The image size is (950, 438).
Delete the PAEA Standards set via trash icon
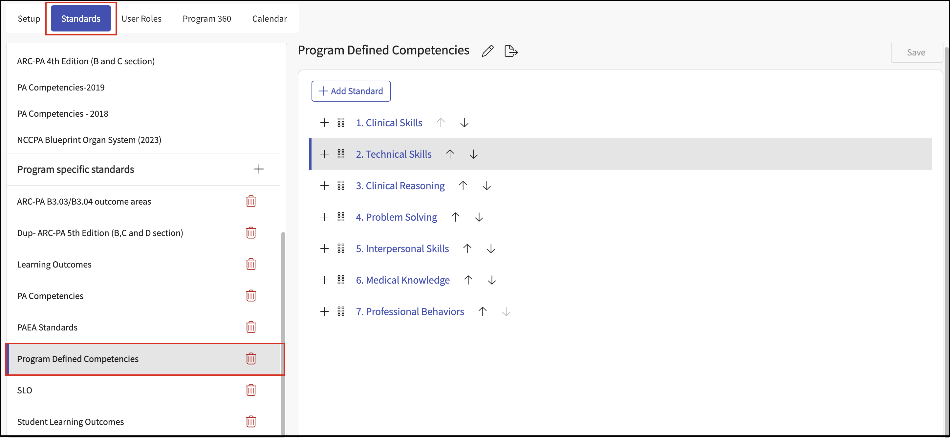coord(251,327)
